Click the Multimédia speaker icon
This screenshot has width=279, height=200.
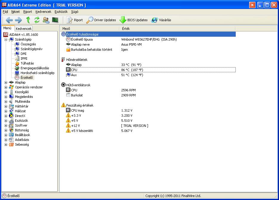(11, 101)
